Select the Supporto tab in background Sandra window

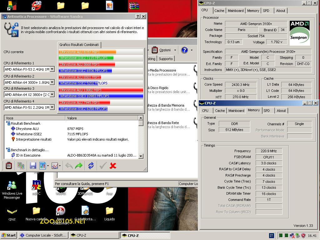tap(166, 59)
